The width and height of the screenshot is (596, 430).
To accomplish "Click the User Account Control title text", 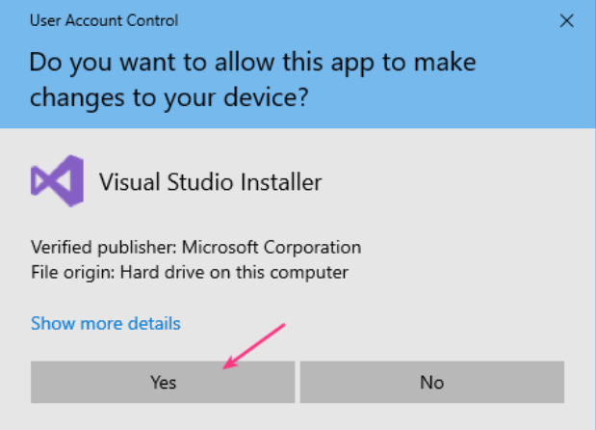I will [104, 20].
